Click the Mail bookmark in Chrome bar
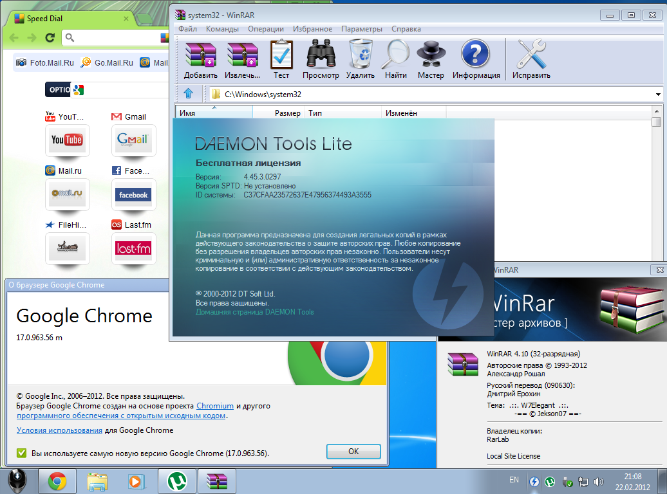667x494 pixels. 154,62
